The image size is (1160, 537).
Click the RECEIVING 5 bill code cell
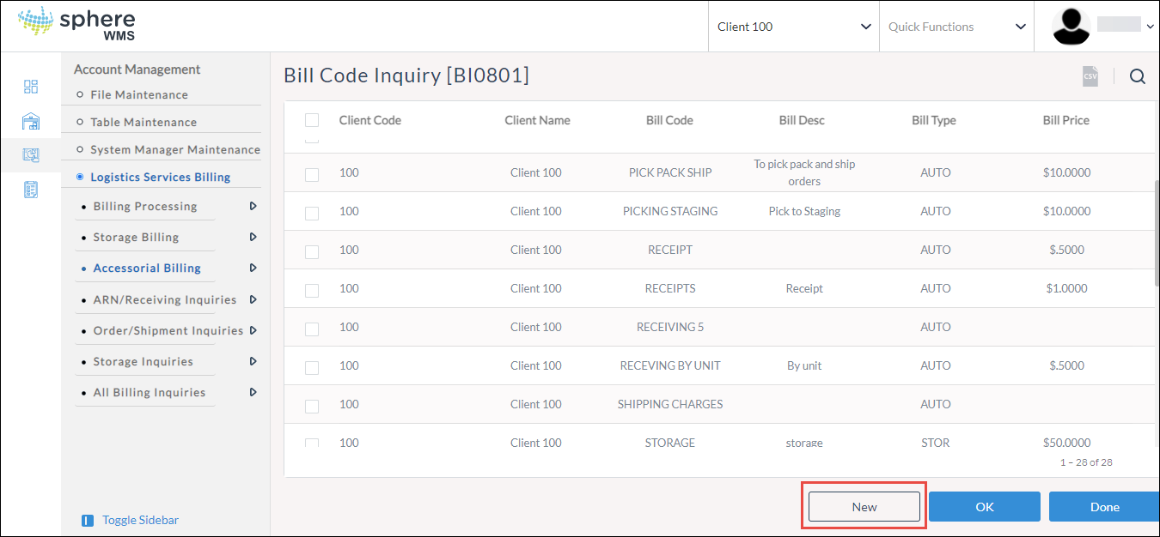(670, 327)
